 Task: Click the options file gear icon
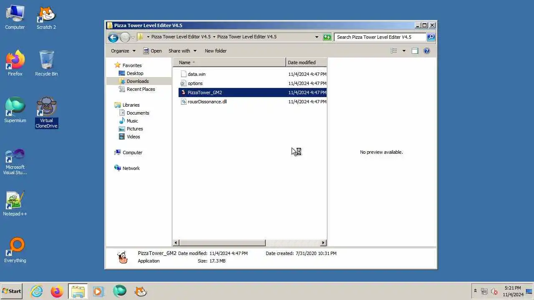pyautogui.click(x=183, y=83)
